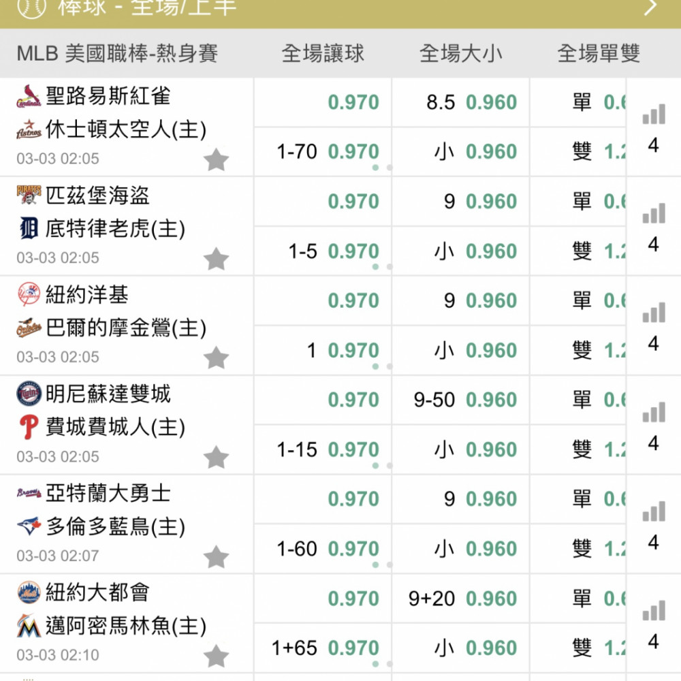Choose the 9-50 over odds 0.960
The image size is (681, 681).
pyautogui.click(x=461, y=400)
